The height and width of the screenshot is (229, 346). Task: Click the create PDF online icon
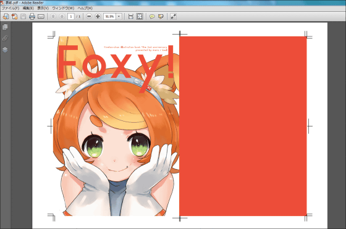pos(15,16)
